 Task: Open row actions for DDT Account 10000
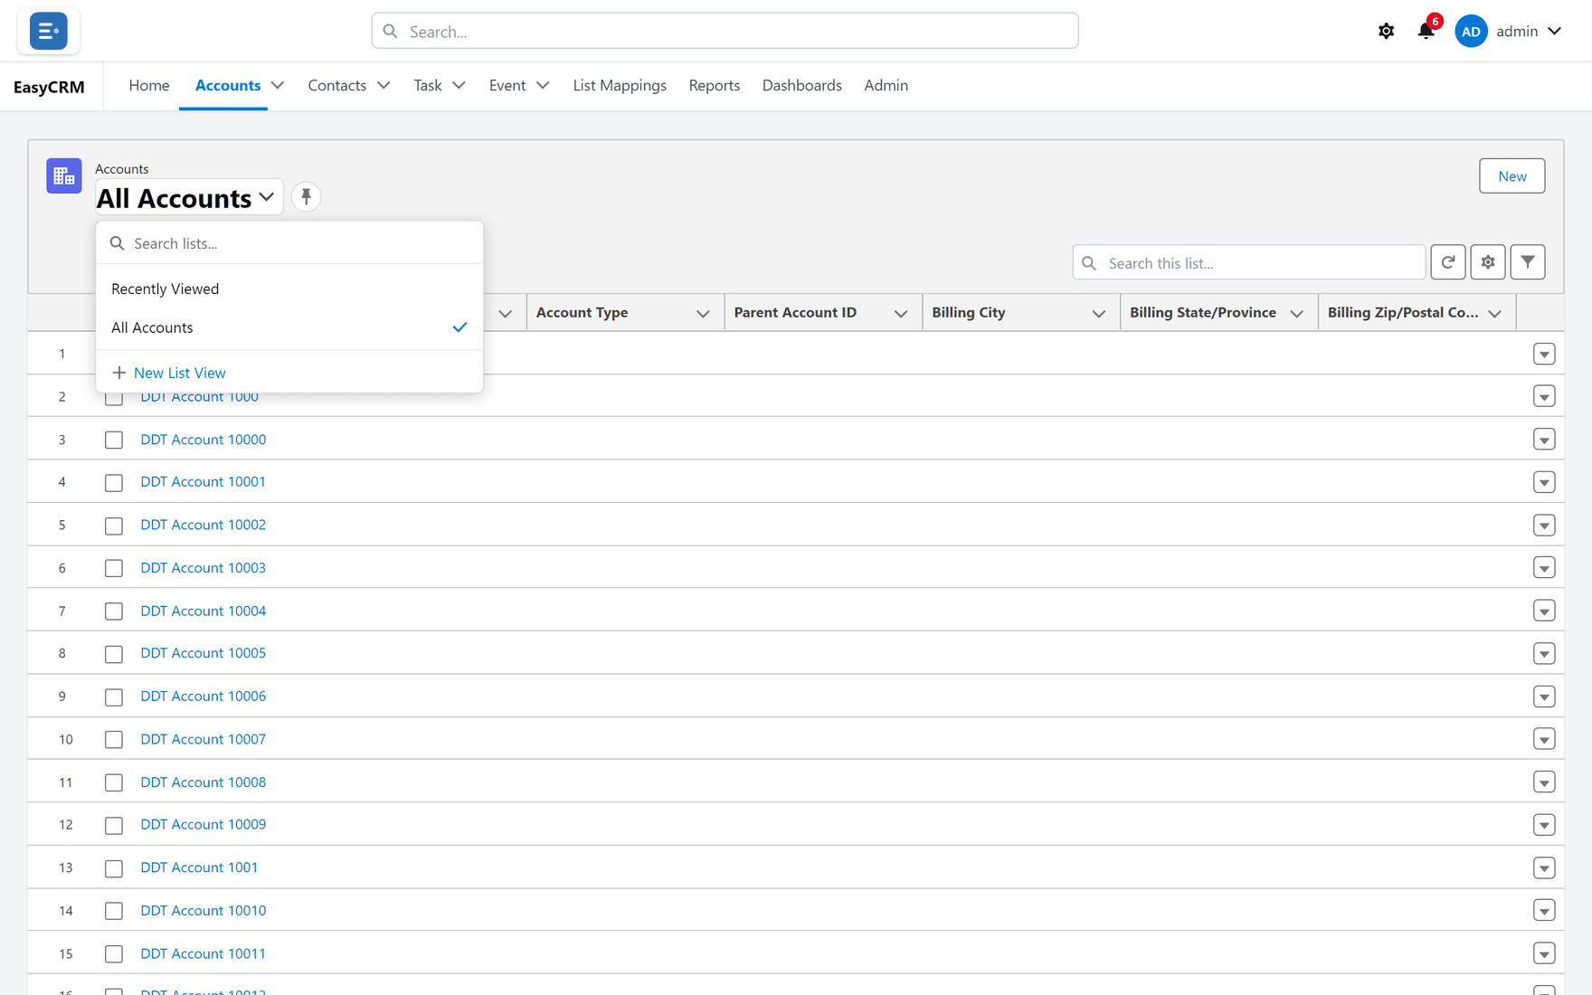coord(1544,440)
